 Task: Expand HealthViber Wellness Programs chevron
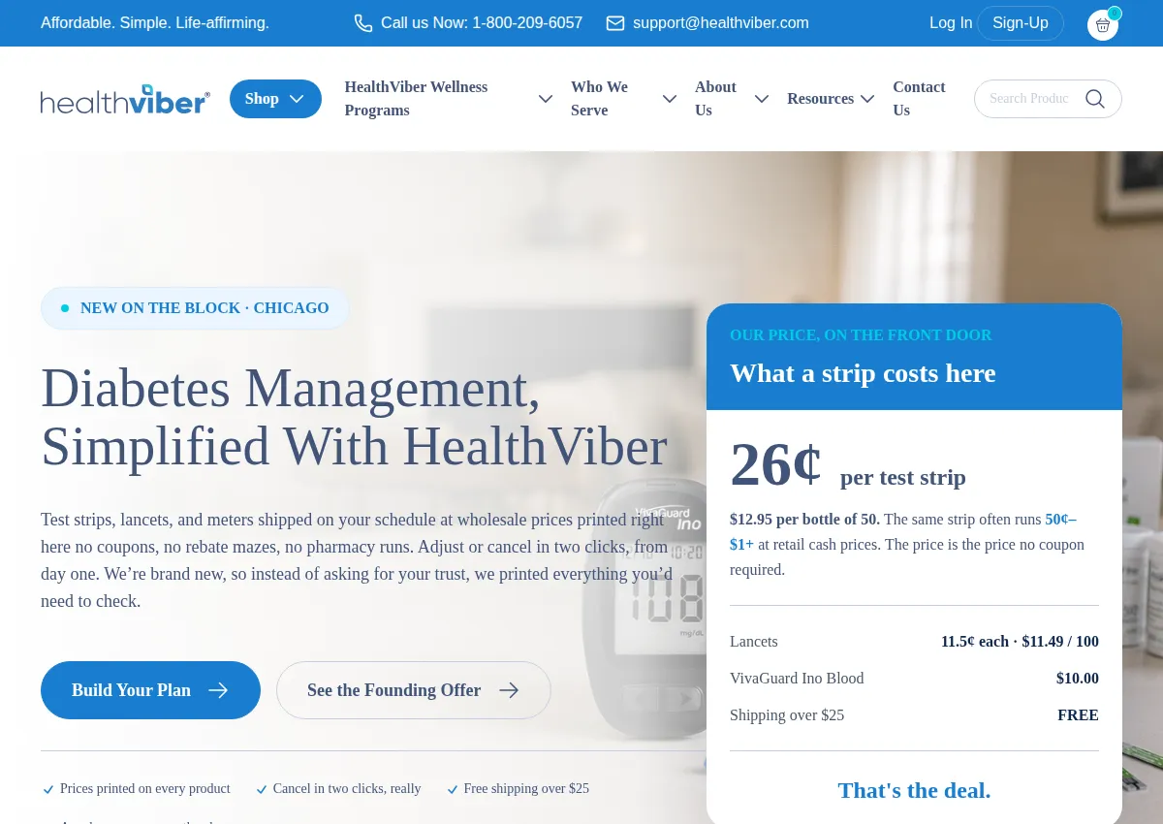click(546, 99)
